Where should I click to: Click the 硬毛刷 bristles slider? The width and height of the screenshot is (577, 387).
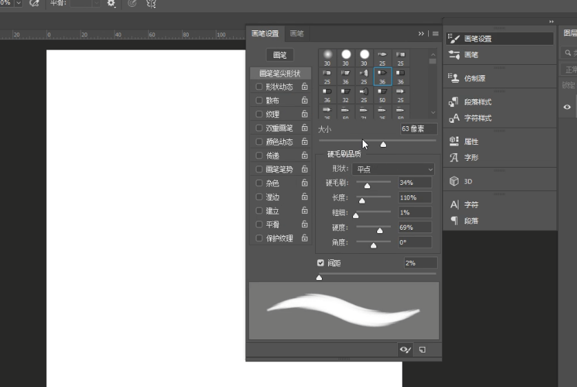click(x=373, y=182)
